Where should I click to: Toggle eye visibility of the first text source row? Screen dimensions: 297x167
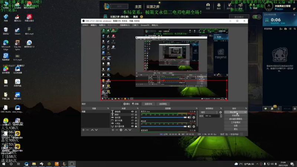coord(133,112)
